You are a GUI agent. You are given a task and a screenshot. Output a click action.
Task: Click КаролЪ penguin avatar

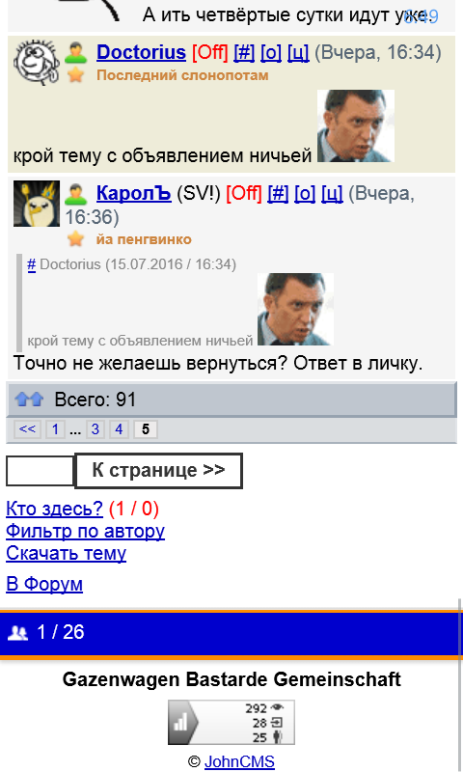37,204
